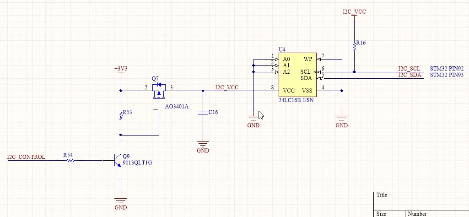The height and width of the screenshot is (217, 469).
Task: Select GND symbol under the VSS pin
Action: click(x=342, y=120)
